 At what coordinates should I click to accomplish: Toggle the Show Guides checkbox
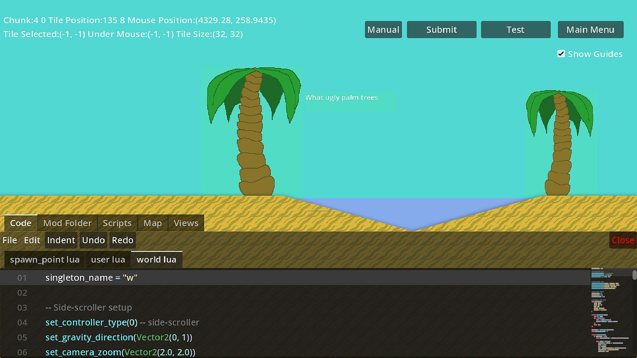(x=561, y=54)
